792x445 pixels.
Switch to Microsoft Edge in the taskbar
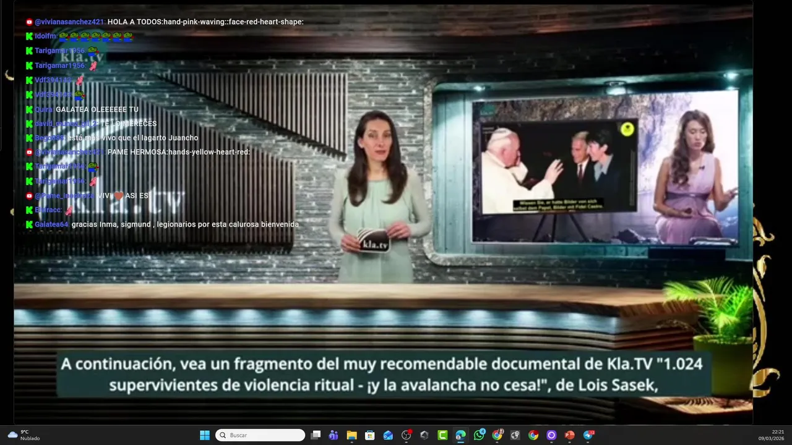pyautogui.click(x=460, y=435)
